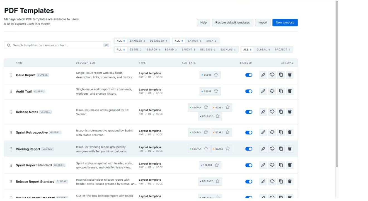Filter contexts by Sprint 1

click(x=188, y=49)
